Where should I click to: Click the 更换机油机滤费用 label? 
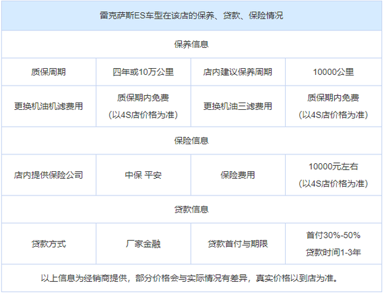(49, 106)
